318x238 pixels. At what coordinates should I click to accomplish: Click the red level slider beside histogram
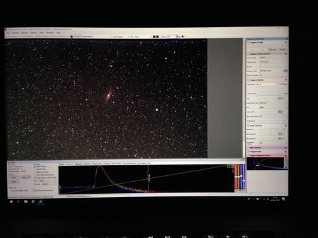pos(236,177)
